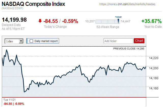Click the lowest dip on the chart line
Screen dimensions: 163x107
pos(24,92)
